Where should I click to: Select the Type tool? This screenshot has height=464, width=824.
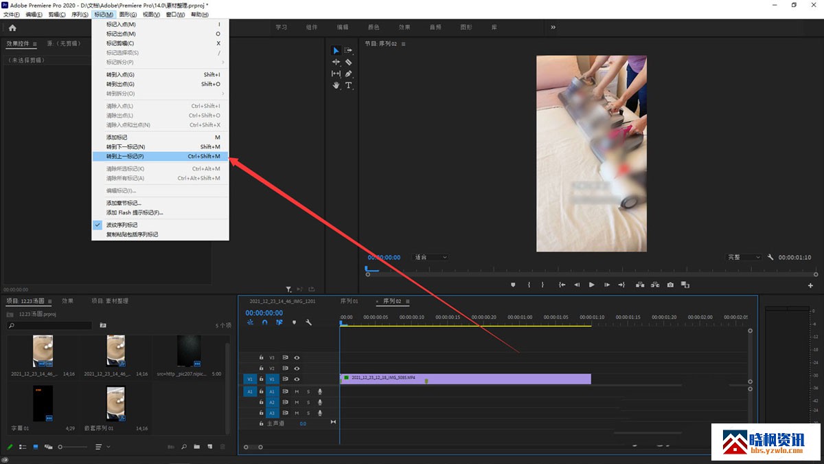click(x=348, y=85)
